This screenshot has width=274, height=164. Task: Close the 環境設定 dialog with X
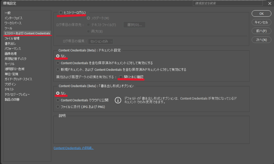(270, 3)
